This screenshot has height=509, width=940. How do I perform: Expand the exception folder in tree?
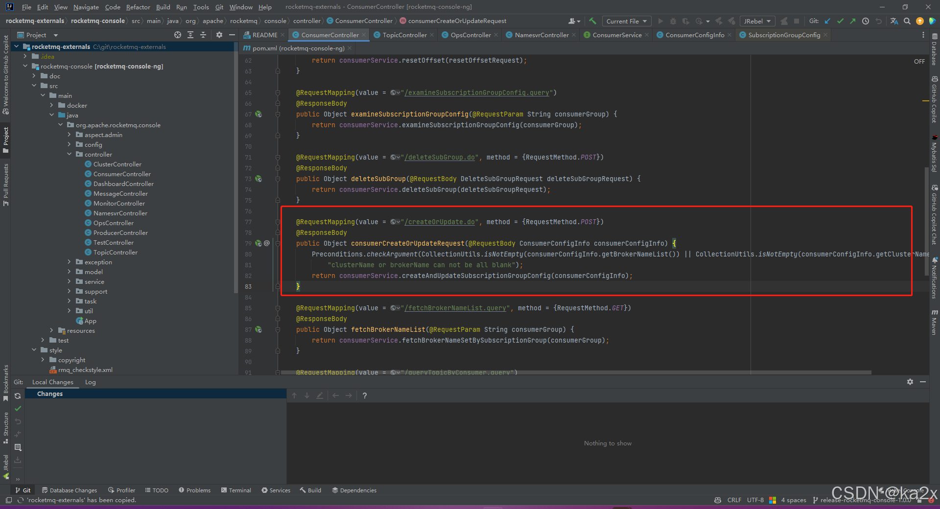pyautogui.click(x=70, y=262)
